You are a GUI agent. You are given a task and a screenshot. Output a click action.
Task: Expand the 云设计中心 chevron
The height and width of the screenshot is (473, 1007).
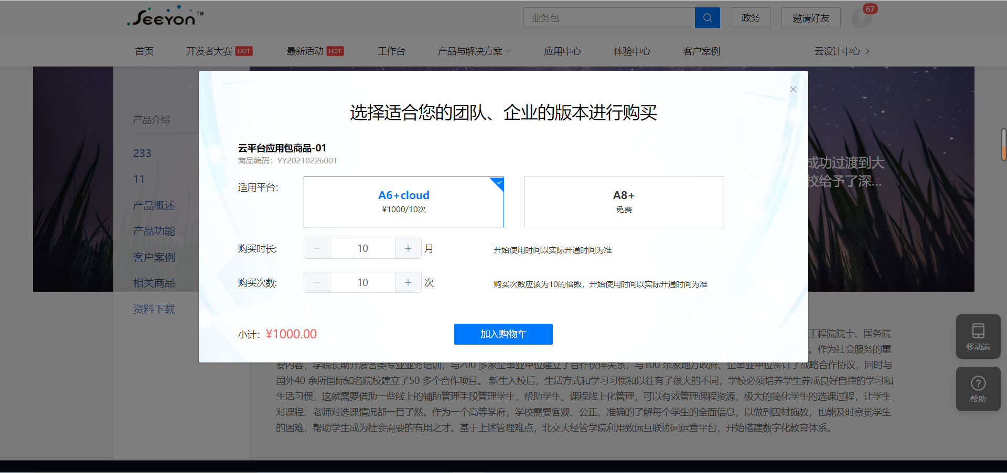[867, 51]
